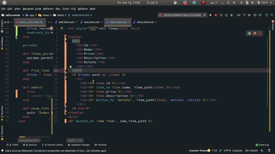Change LF line separator
275x154 pixels.
point(220,151)
